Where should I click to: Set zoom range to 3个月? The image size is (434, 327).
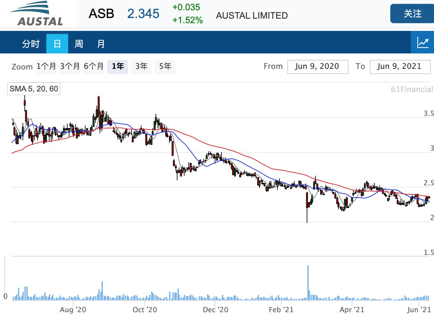70,67
